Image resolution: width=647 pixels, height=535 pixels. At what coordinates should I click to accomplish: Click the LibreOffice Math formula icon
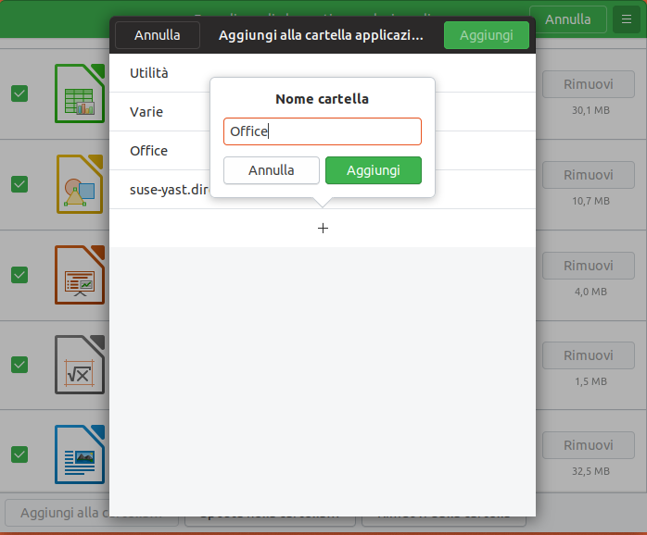80,365
